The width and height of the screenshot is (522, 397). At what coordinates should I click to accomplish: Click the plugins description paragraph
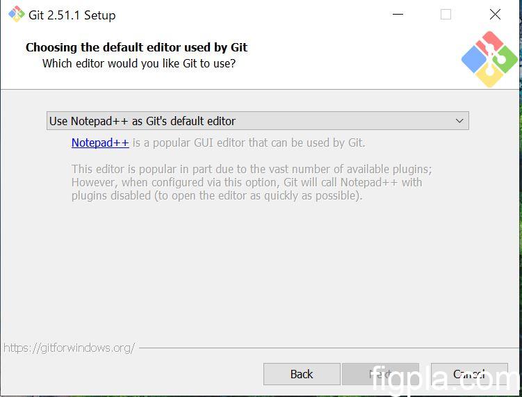pyautogui.click(x=247, y=182)
